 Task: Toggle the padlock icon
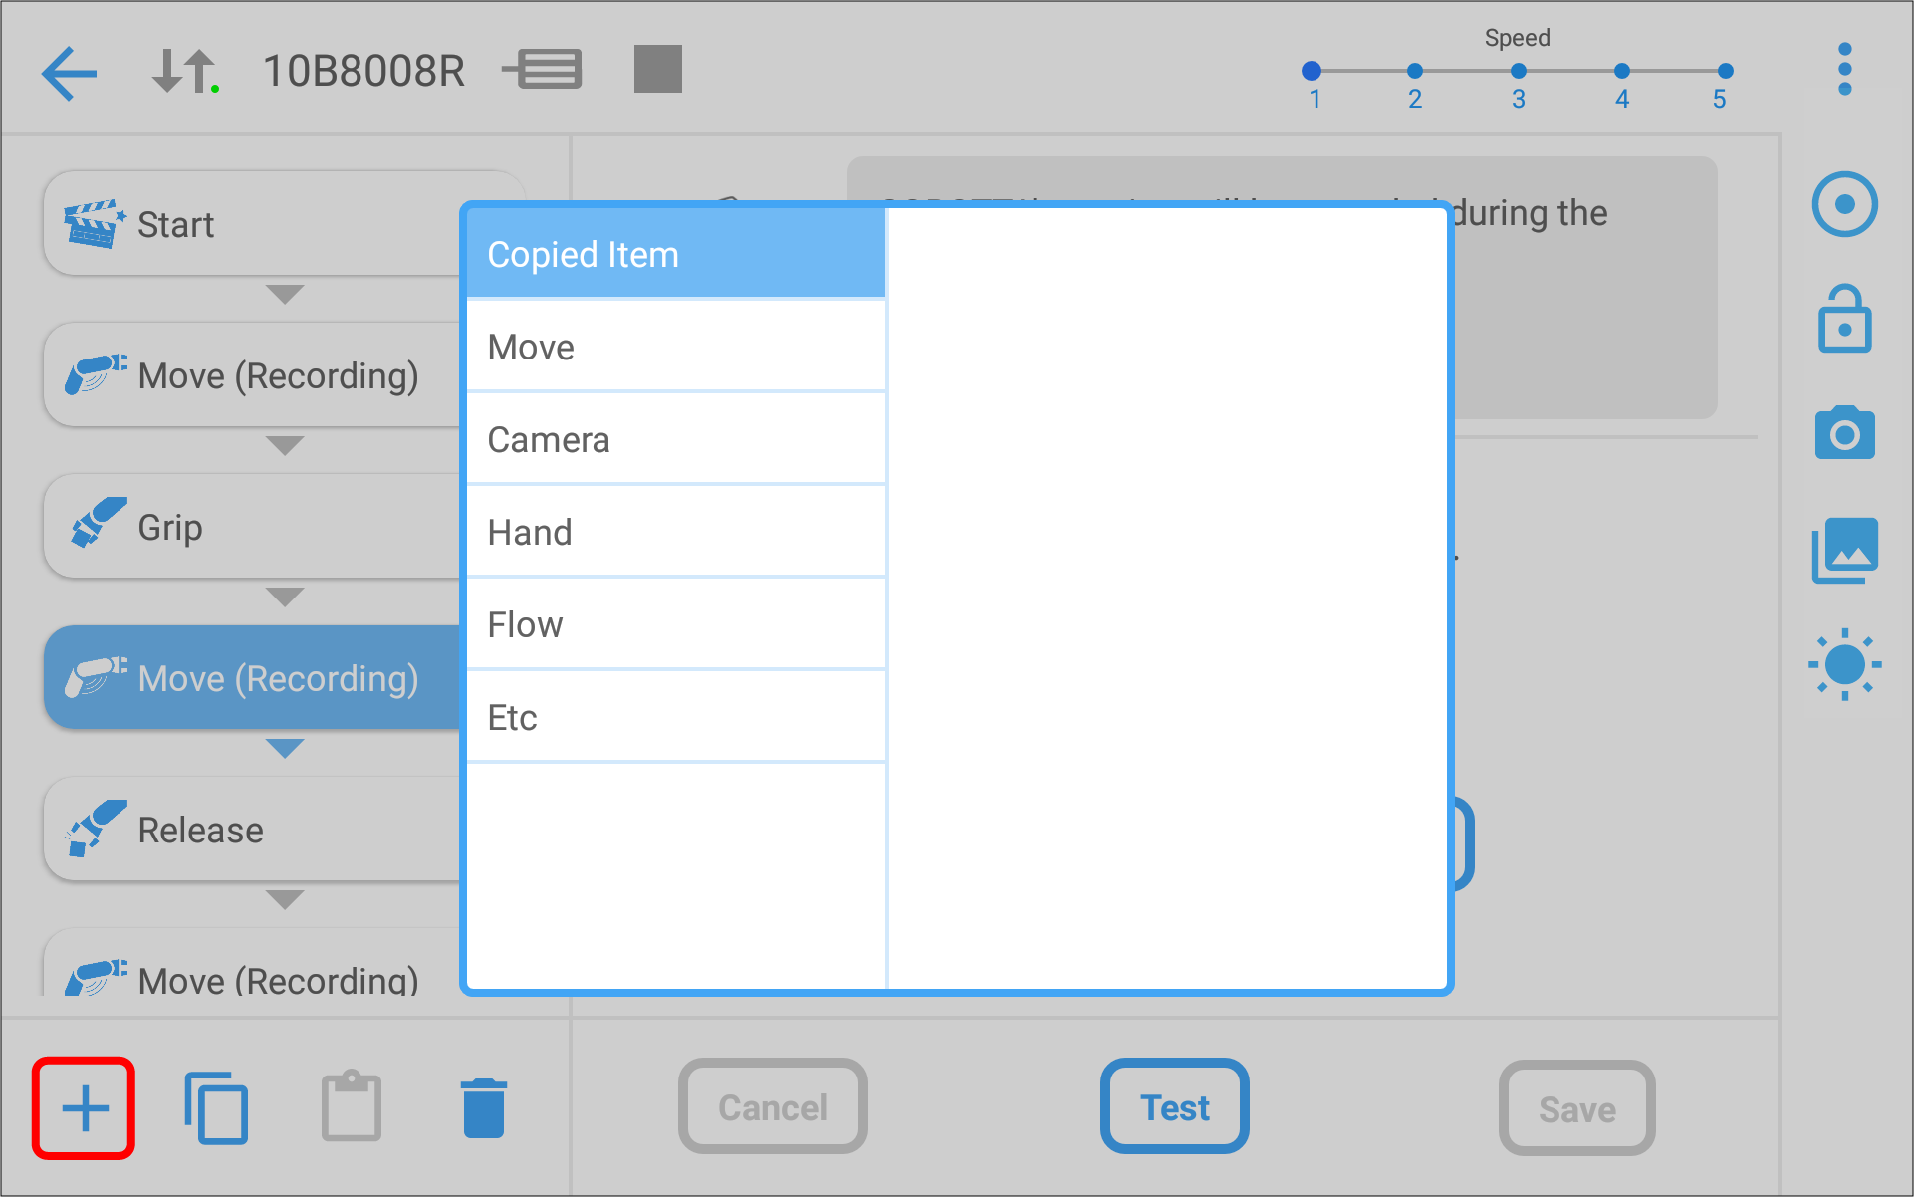coord(1844,320)
